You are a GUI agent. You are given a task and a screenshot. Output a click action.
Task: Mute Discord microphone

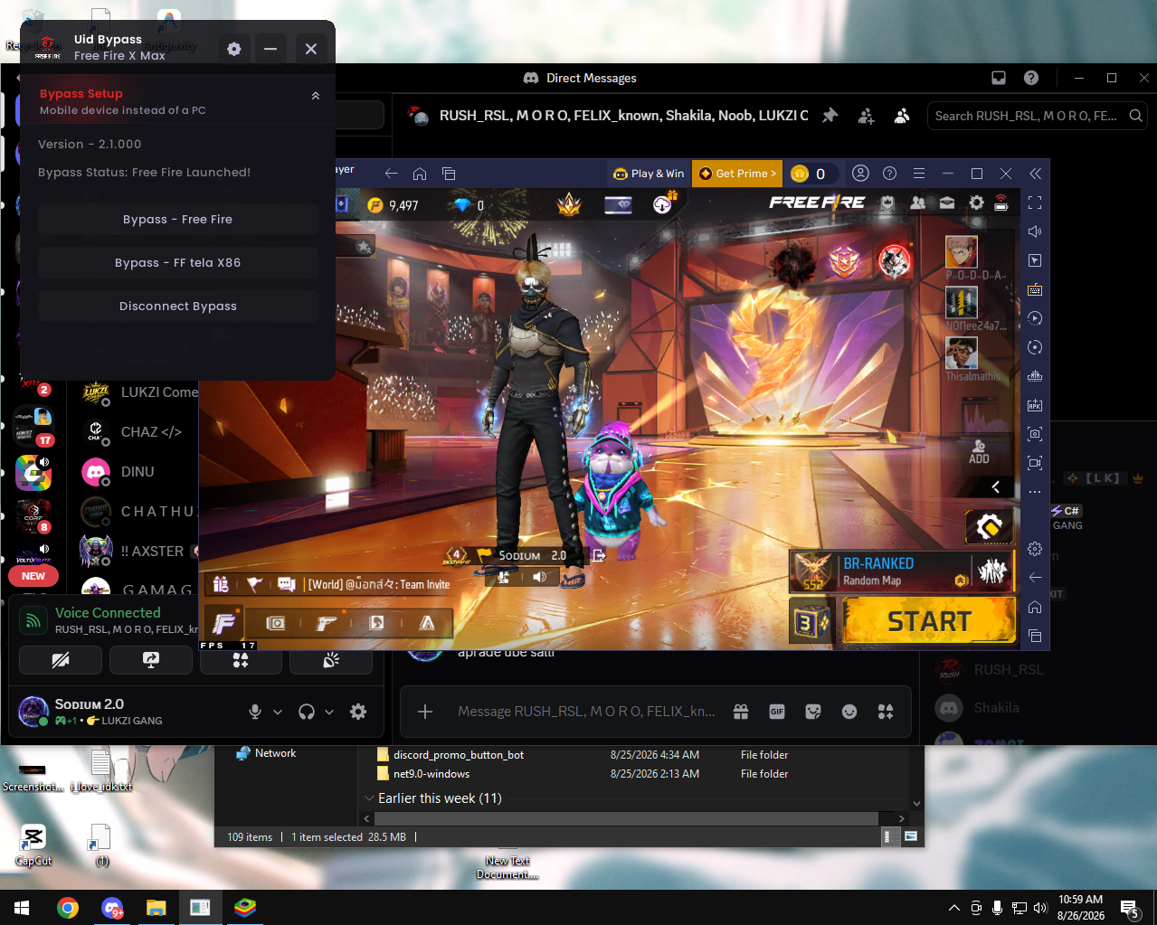(x=255, y=712)
